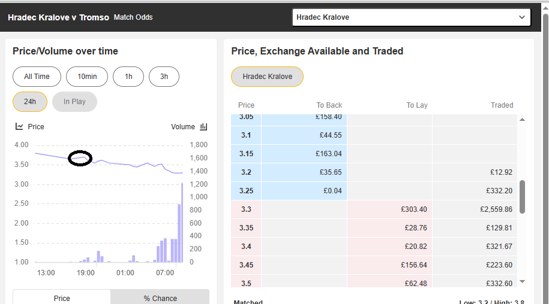Select the All Time range filter
Viewport: 549px width, 304px height.
37,77
